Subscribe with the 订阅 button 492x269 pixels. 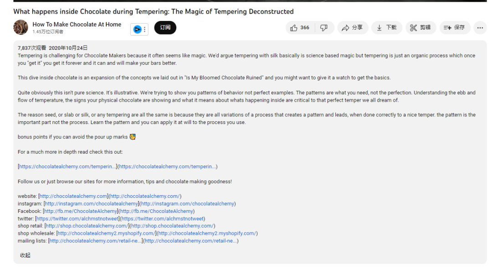pyautogui.click(x=165, y=28)
